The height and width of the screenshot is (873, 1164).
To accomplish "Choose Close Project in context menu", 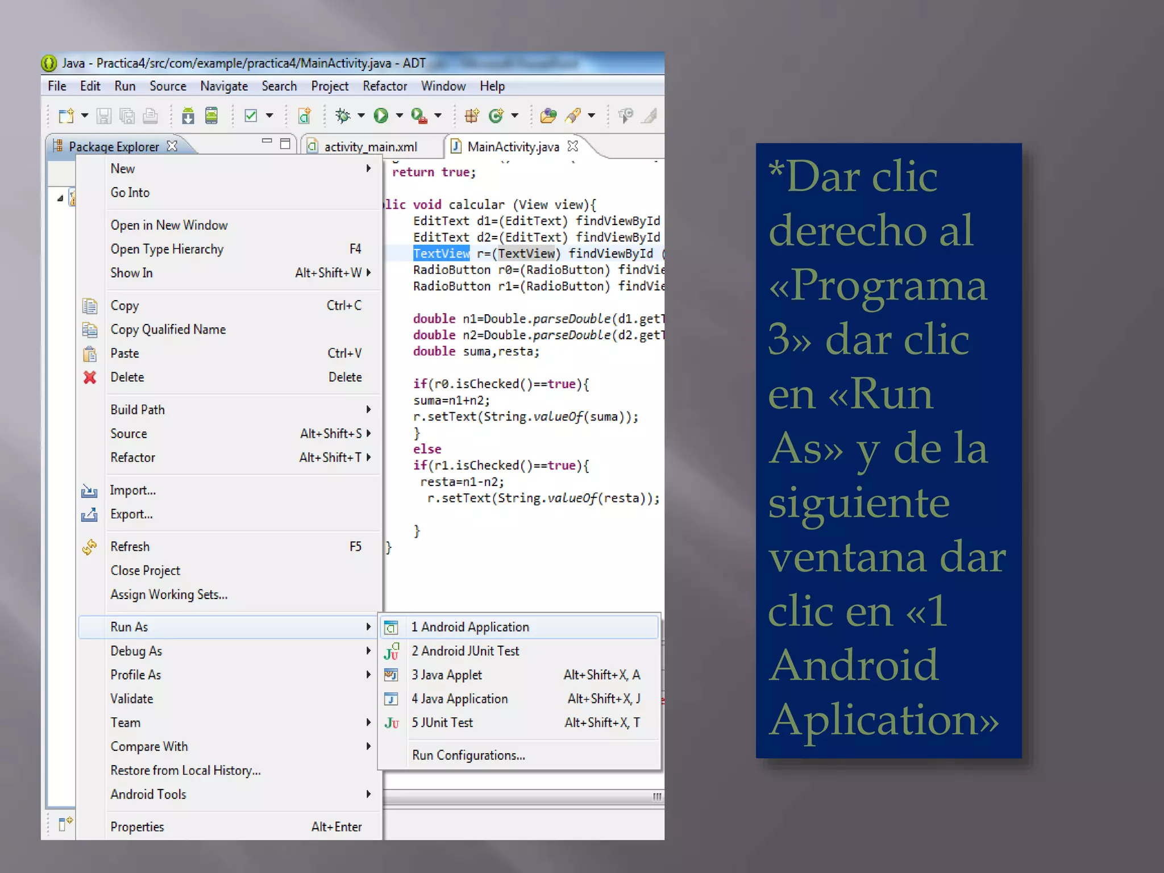I will click(x=228, y=571).
